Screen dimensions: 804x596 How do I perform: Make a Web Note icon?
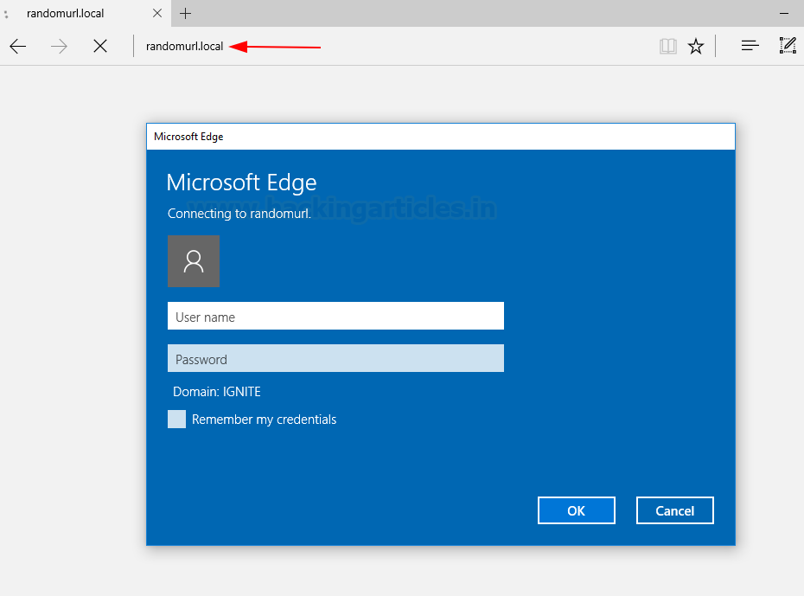[x=788, y=46]
